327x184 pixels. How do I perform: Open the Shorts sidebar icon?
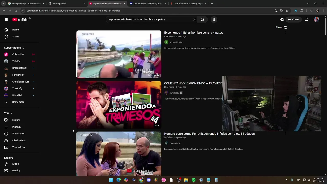[x=6, y=37]
